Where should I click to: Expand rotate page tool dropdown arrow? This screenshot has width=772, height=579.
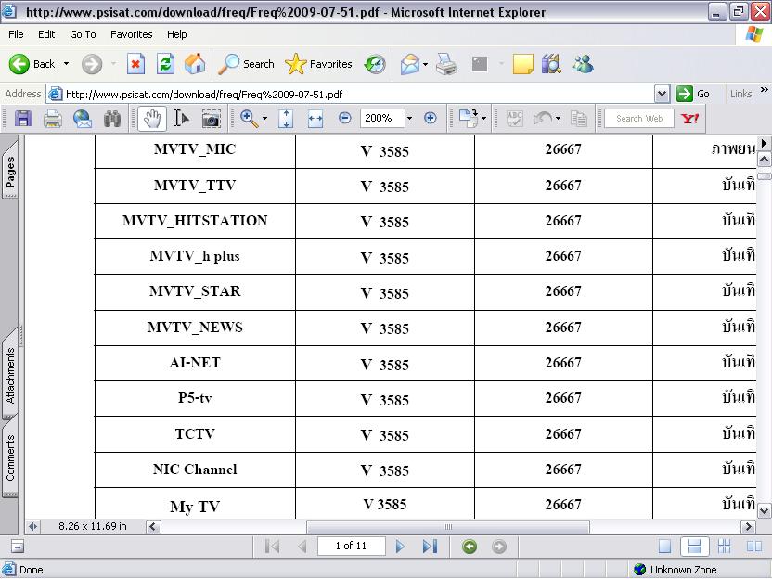click(x=483, y=119)
